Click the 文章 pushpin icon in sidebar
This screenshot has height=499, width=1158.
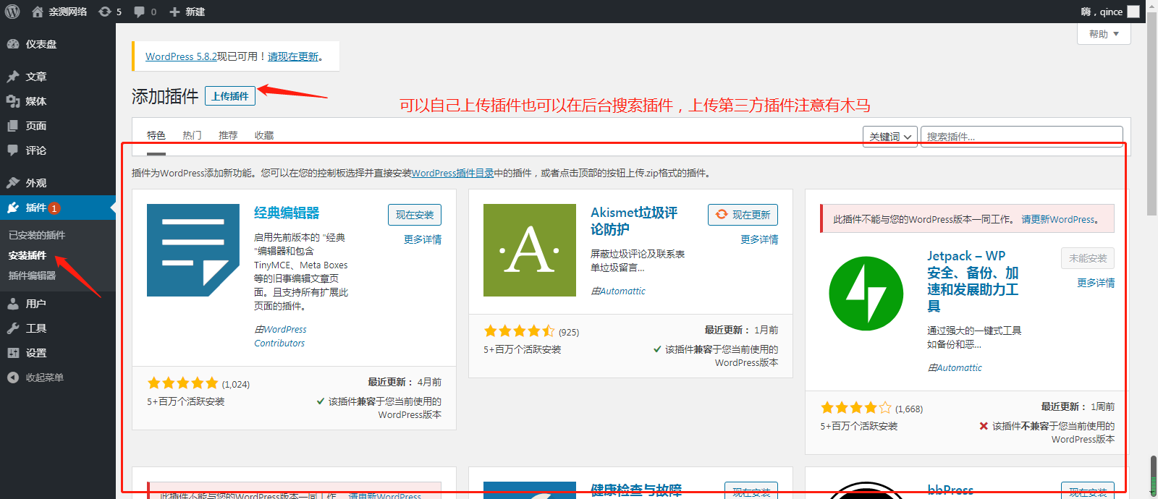point(13,77)
